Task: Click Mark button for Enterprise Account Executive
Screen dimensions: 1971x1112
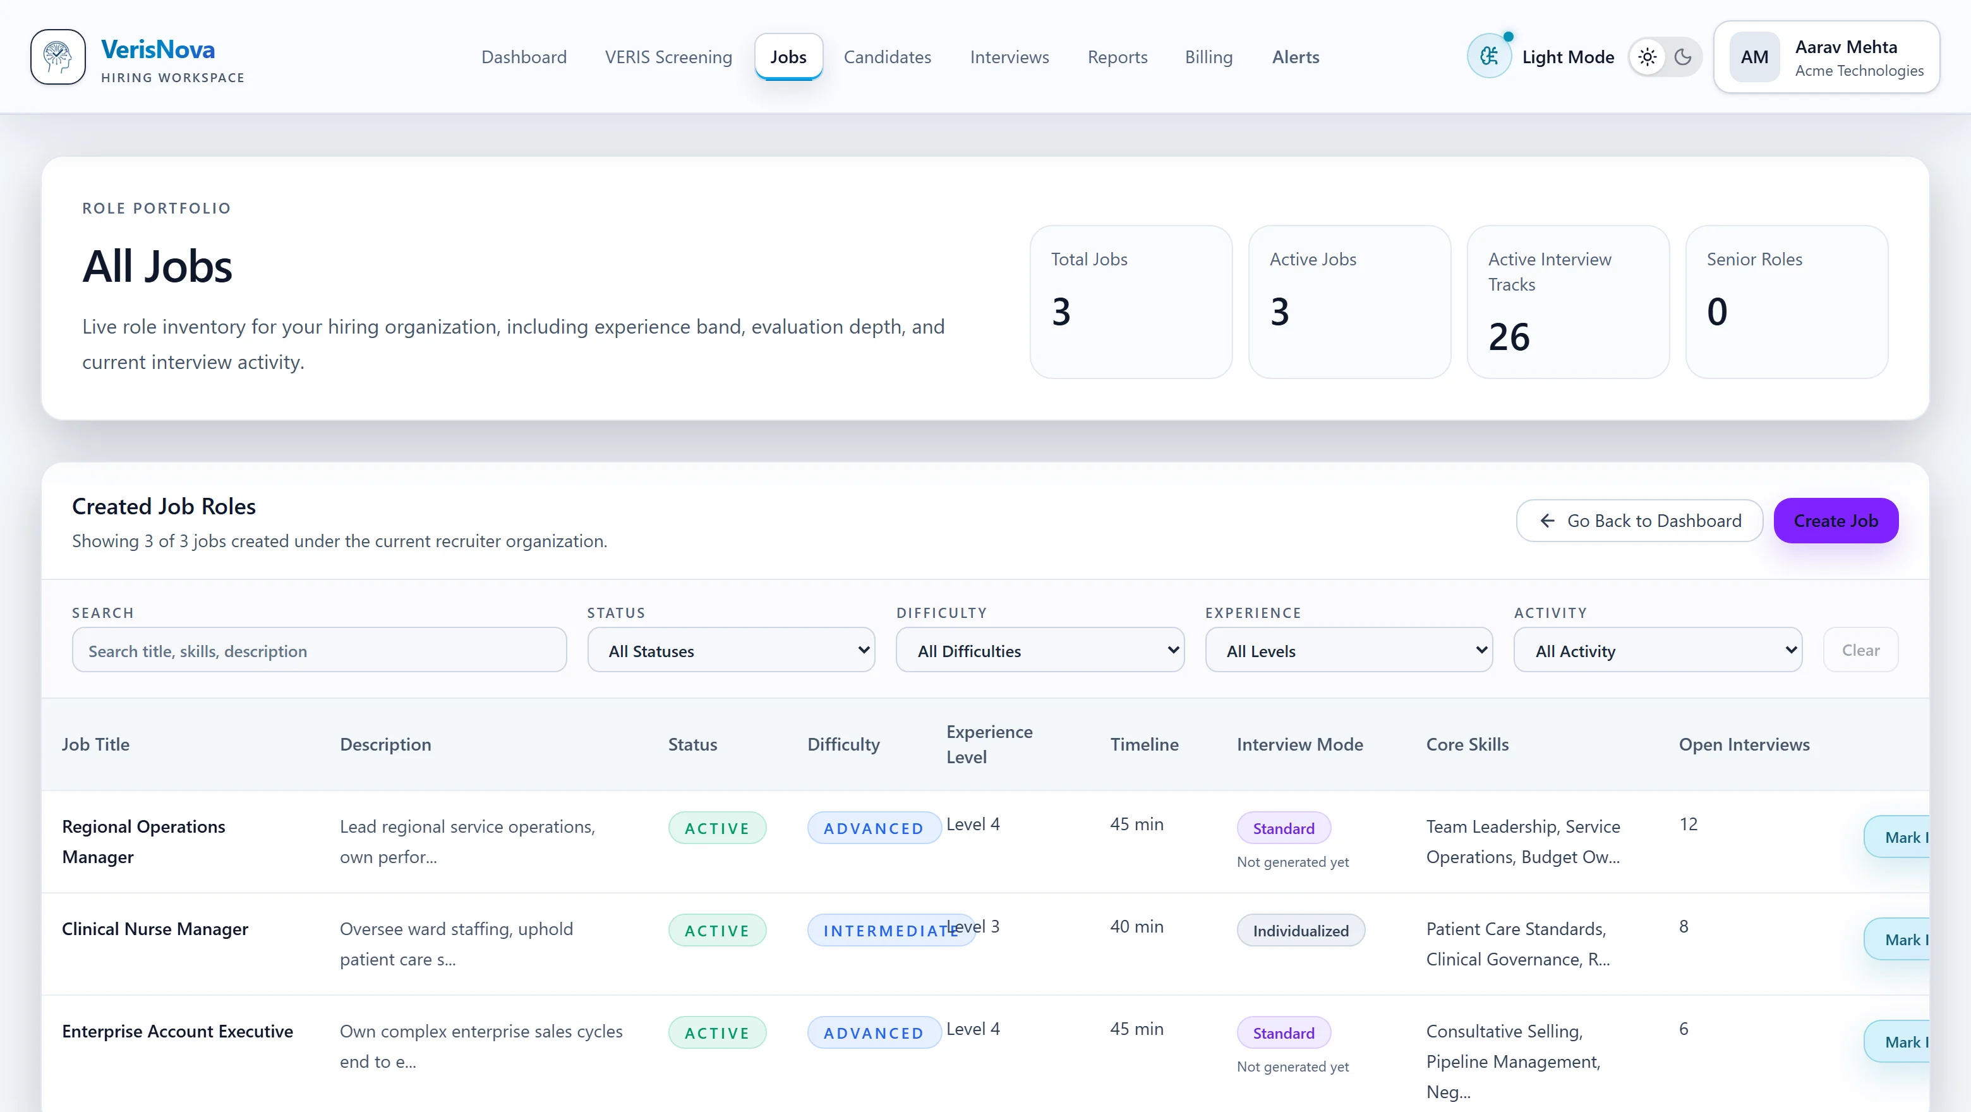Action: [x=1897, y=1042]
